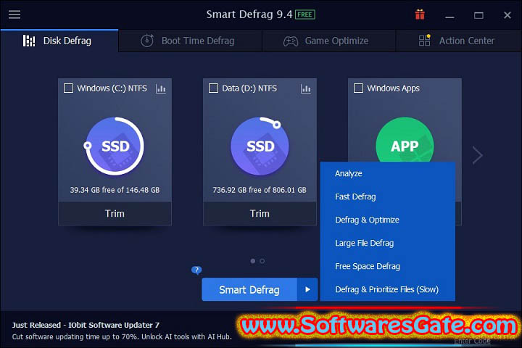
Task: Expand the Smart Defrag arrow dropdown
Action: pos(307,289)
